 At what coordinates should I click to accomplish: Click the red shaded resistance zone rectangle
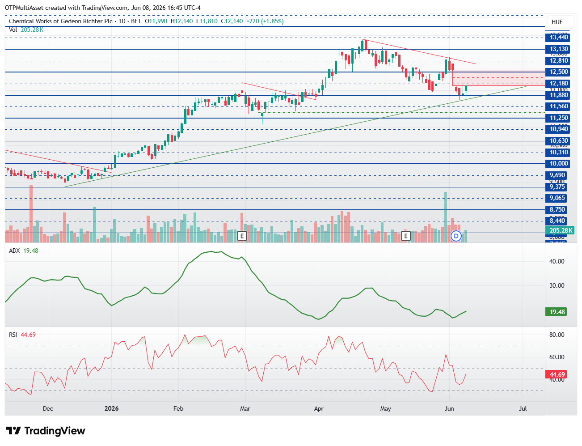(499, 78)
